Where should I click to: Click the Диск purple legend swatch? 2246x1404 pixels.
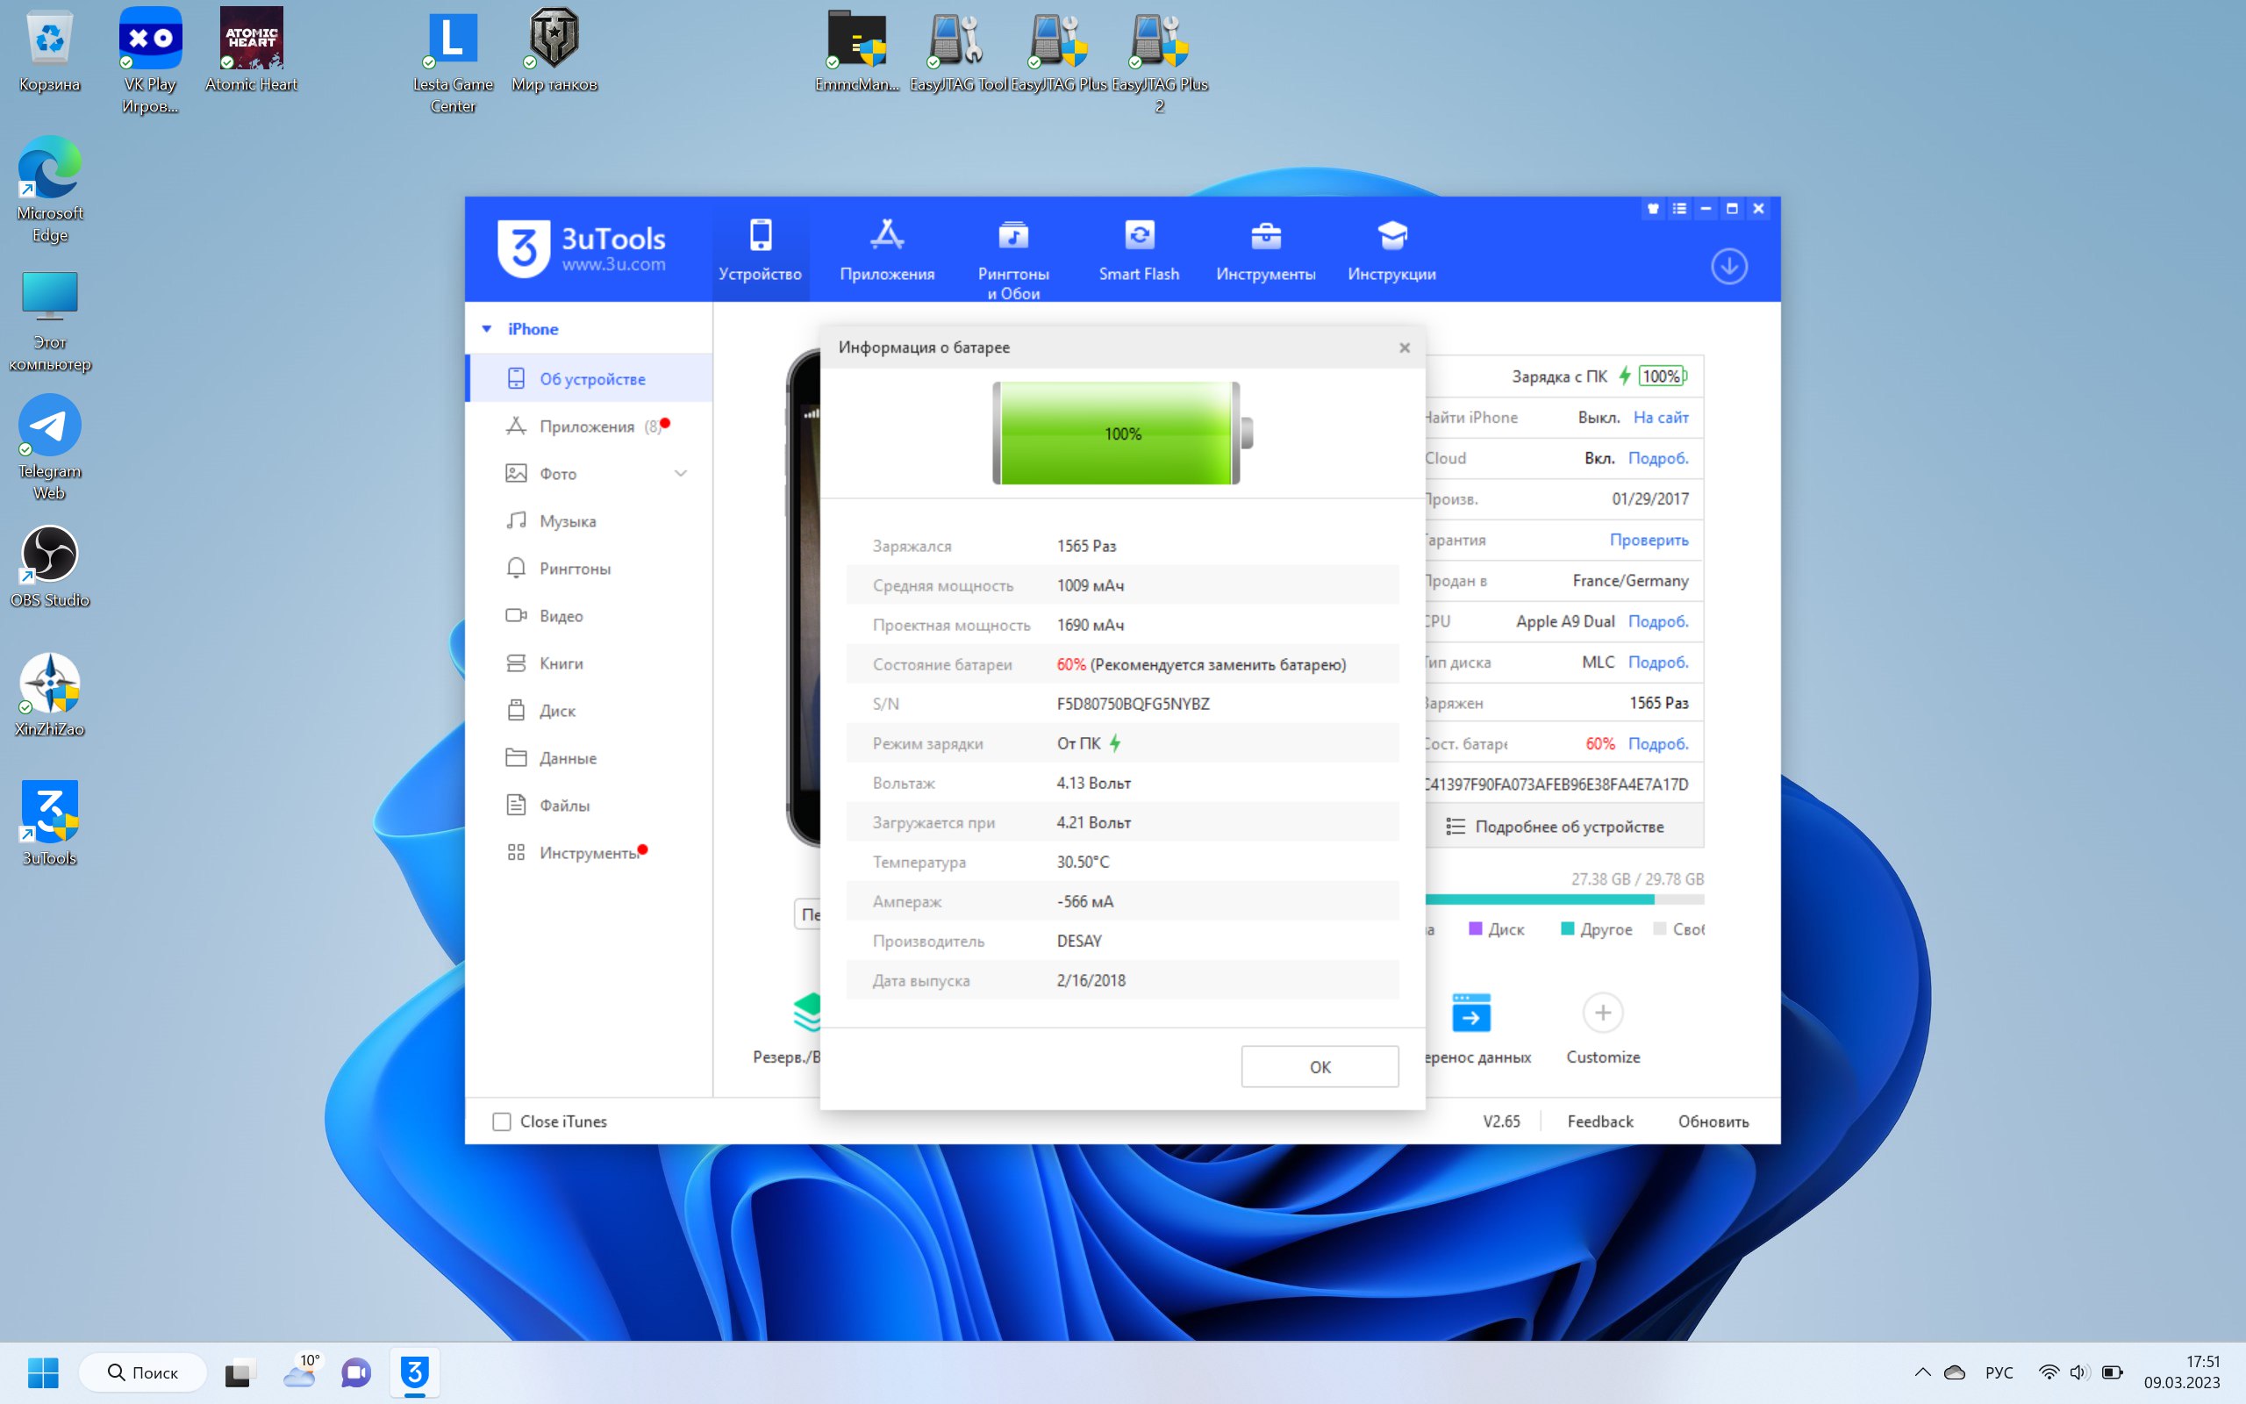click(x=1475, y=928)
